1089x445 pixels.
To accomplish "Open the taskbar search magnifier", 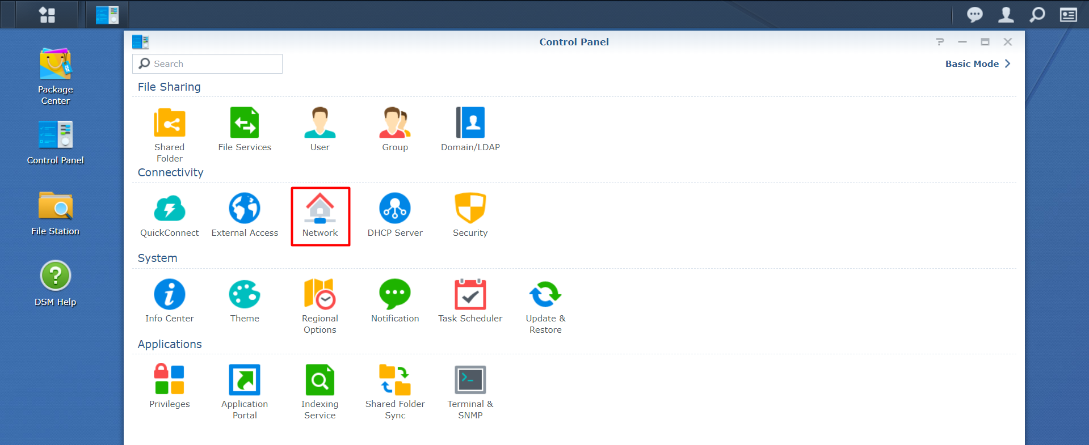I will 1037,15.
